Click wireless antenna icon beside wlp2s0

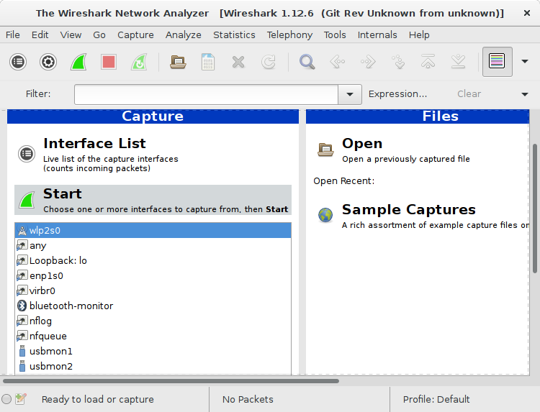[22, 230]
